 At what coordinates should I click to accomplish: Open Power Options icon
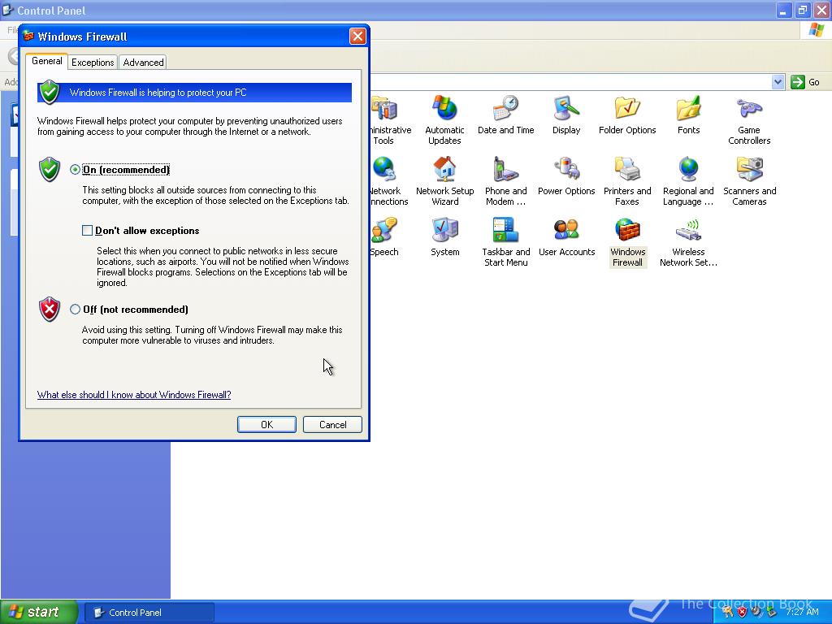(566, 176)
